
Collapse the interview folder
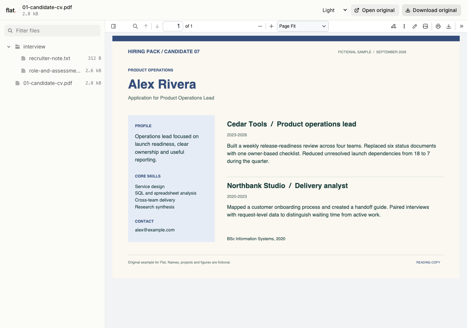point(9,47)
